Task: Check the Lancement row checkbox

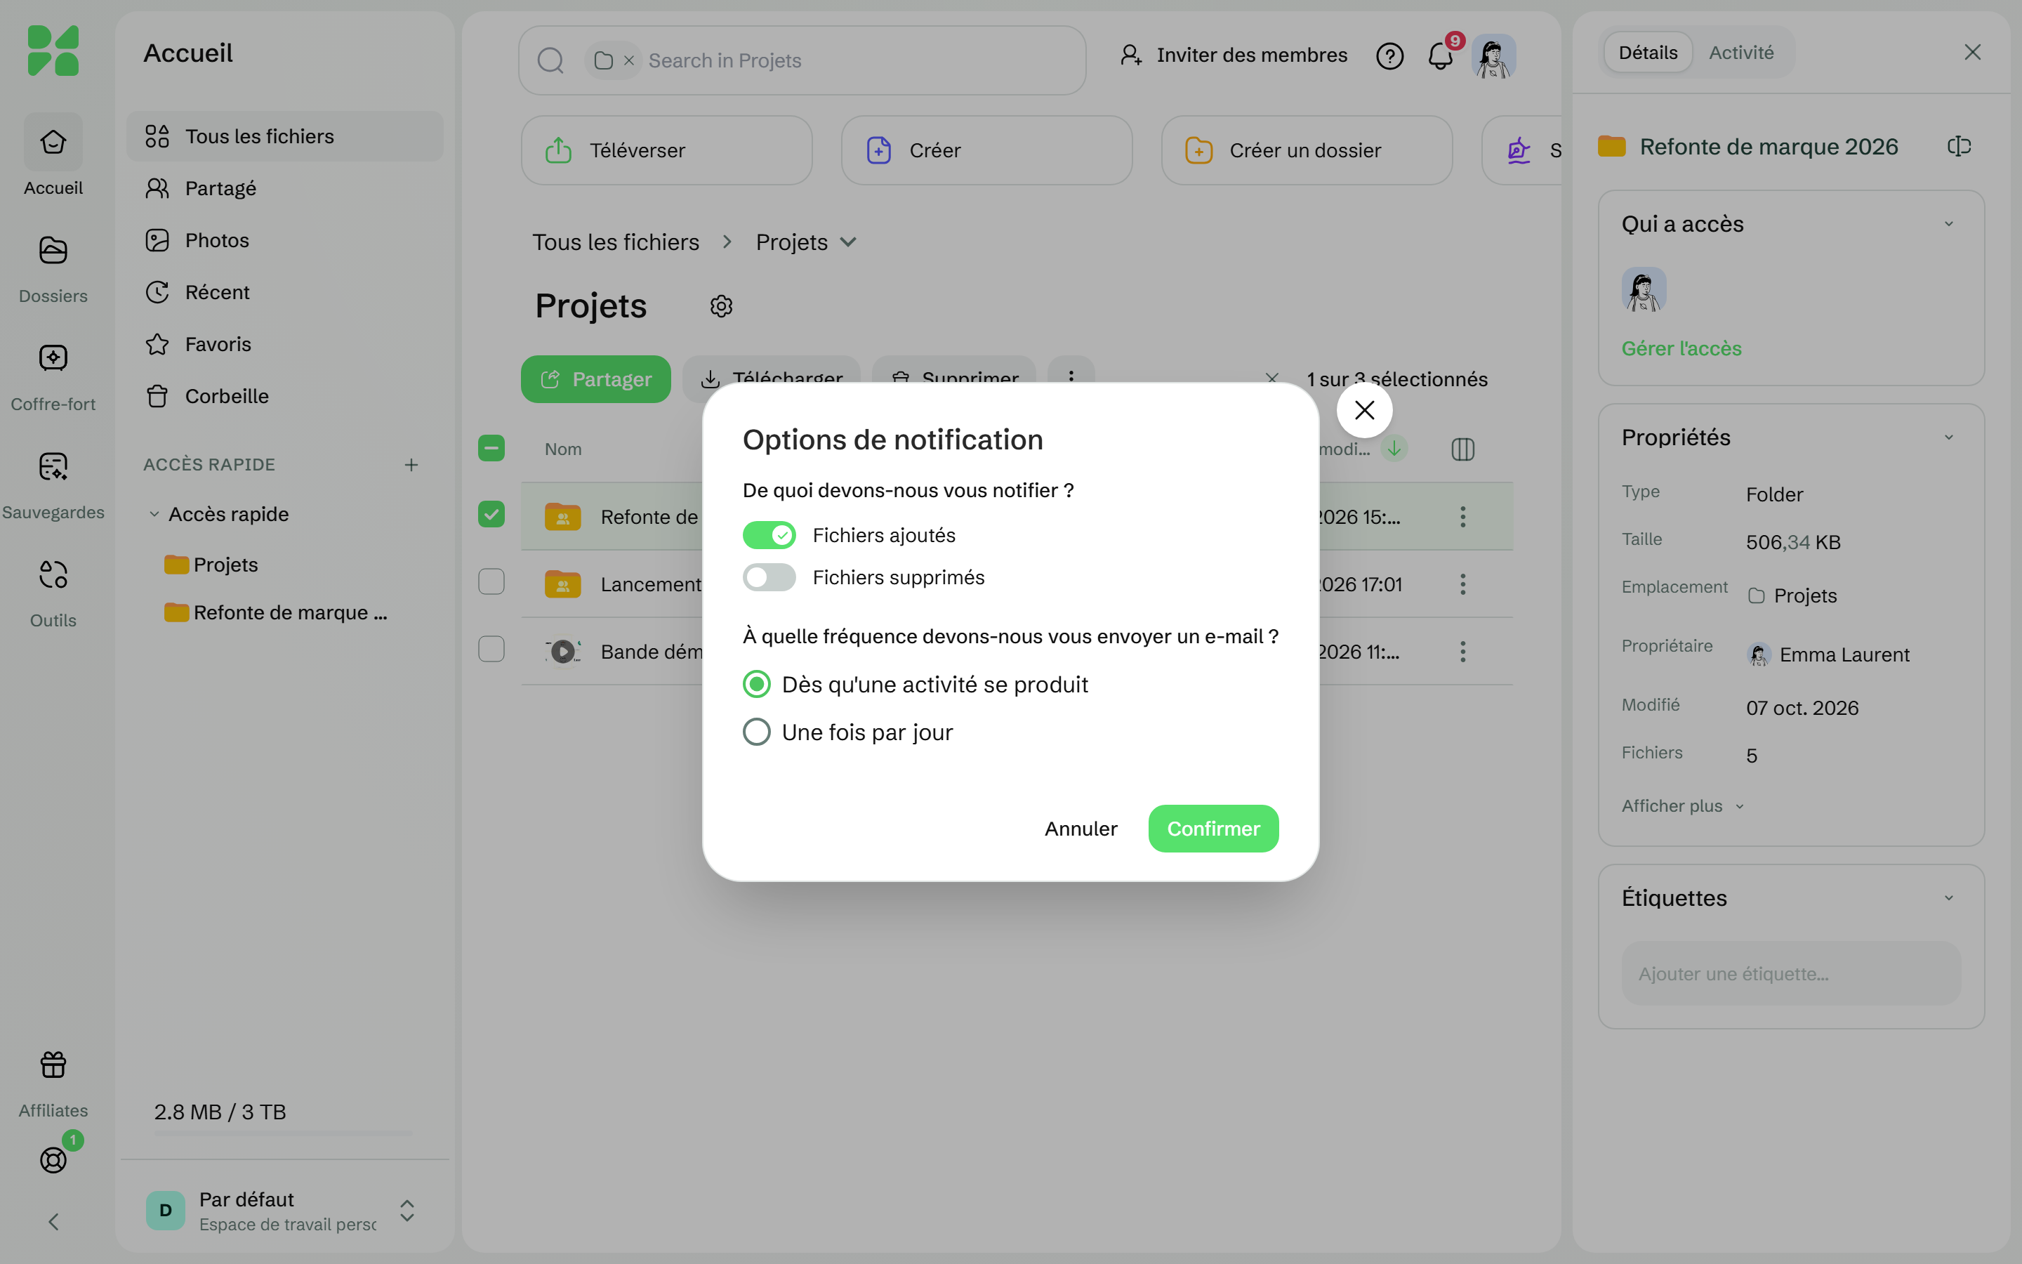Action: coord(491,581)
